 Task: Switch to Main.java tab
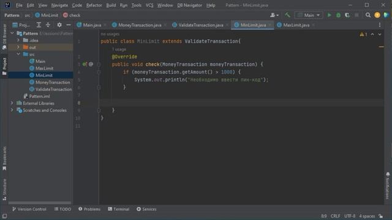tap(92, 25)
